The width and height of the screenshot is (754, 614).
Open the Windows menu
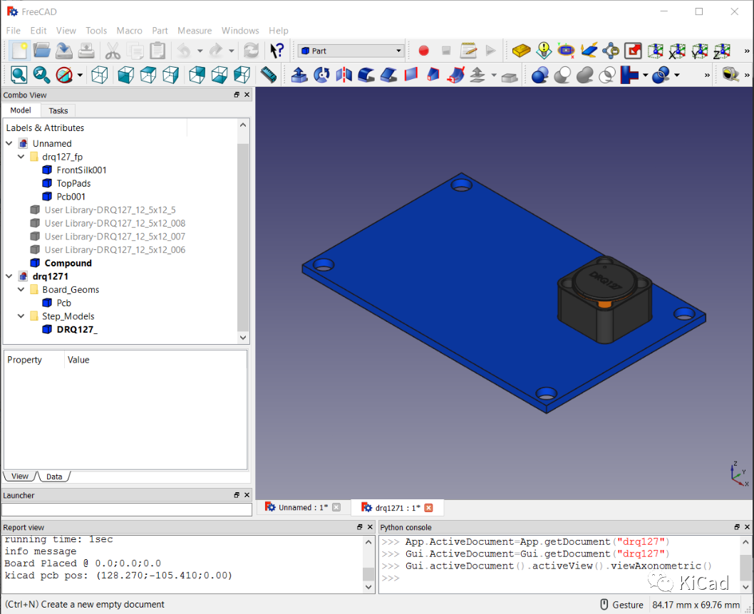pyautogui.click(x=240, y=31)
